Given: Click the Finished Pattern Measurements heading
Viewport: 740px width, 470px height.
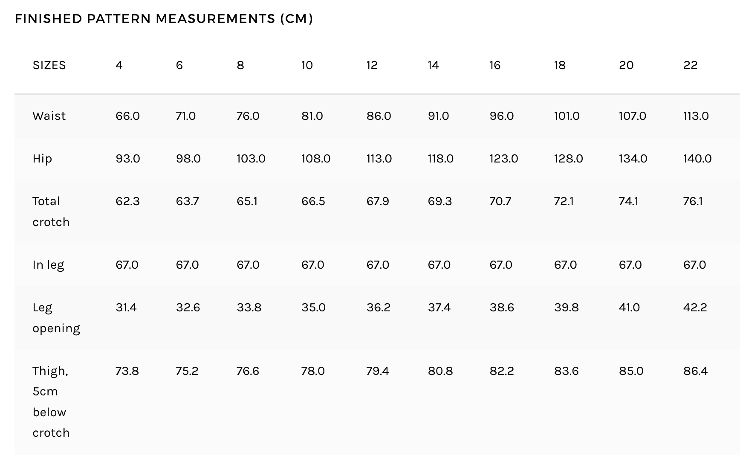Looking at the screenshot, I should 164,19.
